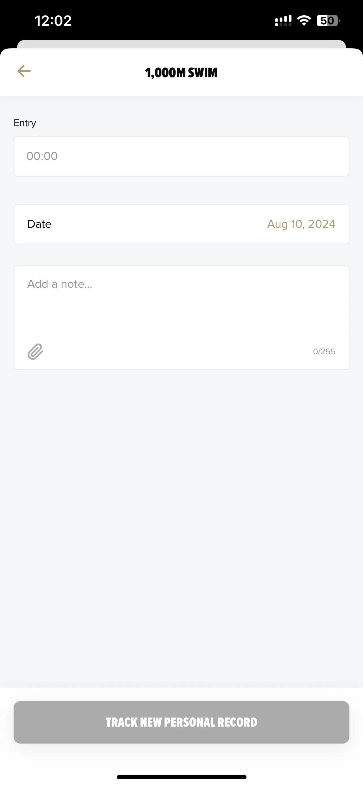Tap the 1,000M Swim title
363x786 pixels.
click(x=181, y=73)
